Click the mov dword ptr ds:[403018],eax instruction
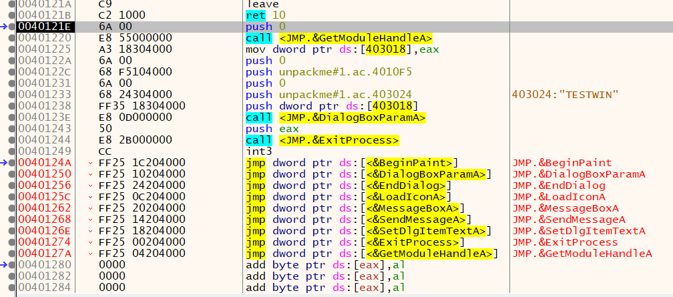This screenshot has height=297, width=673. tap(341, 49)
